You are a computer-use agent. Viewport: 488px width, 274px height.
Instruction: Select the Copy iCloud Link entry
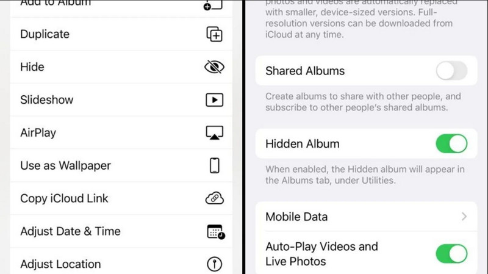pyautogui.click(x=121, y=198)
